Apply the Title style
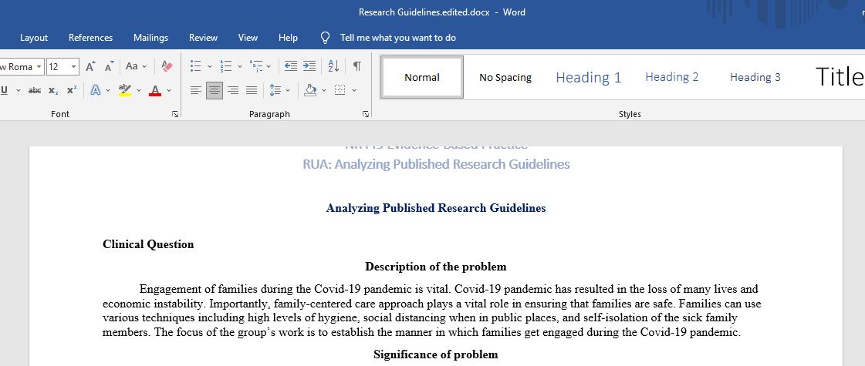This screenshot has width=865, height=366. [x=839, y=77]
